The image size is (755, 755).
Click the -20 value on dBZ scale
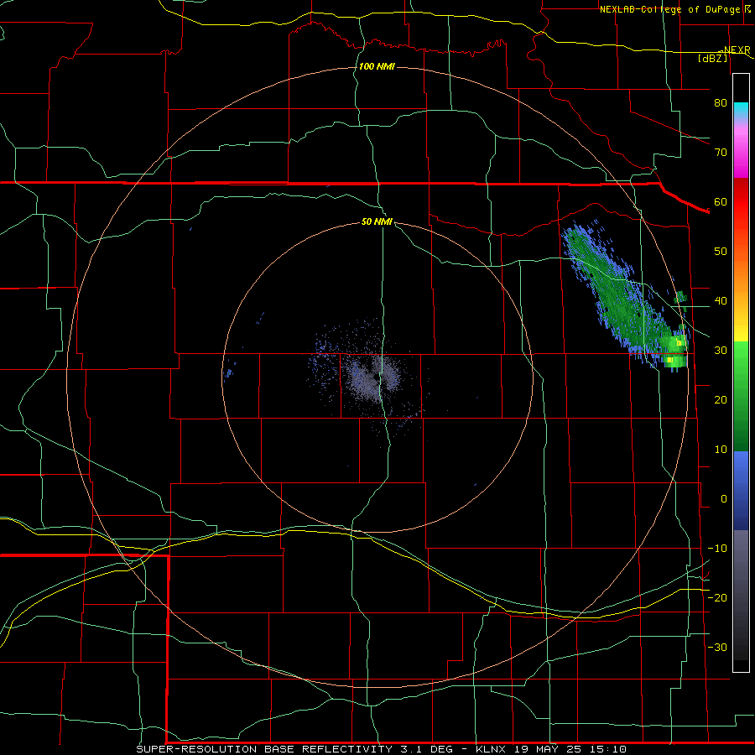pos(717,597)
